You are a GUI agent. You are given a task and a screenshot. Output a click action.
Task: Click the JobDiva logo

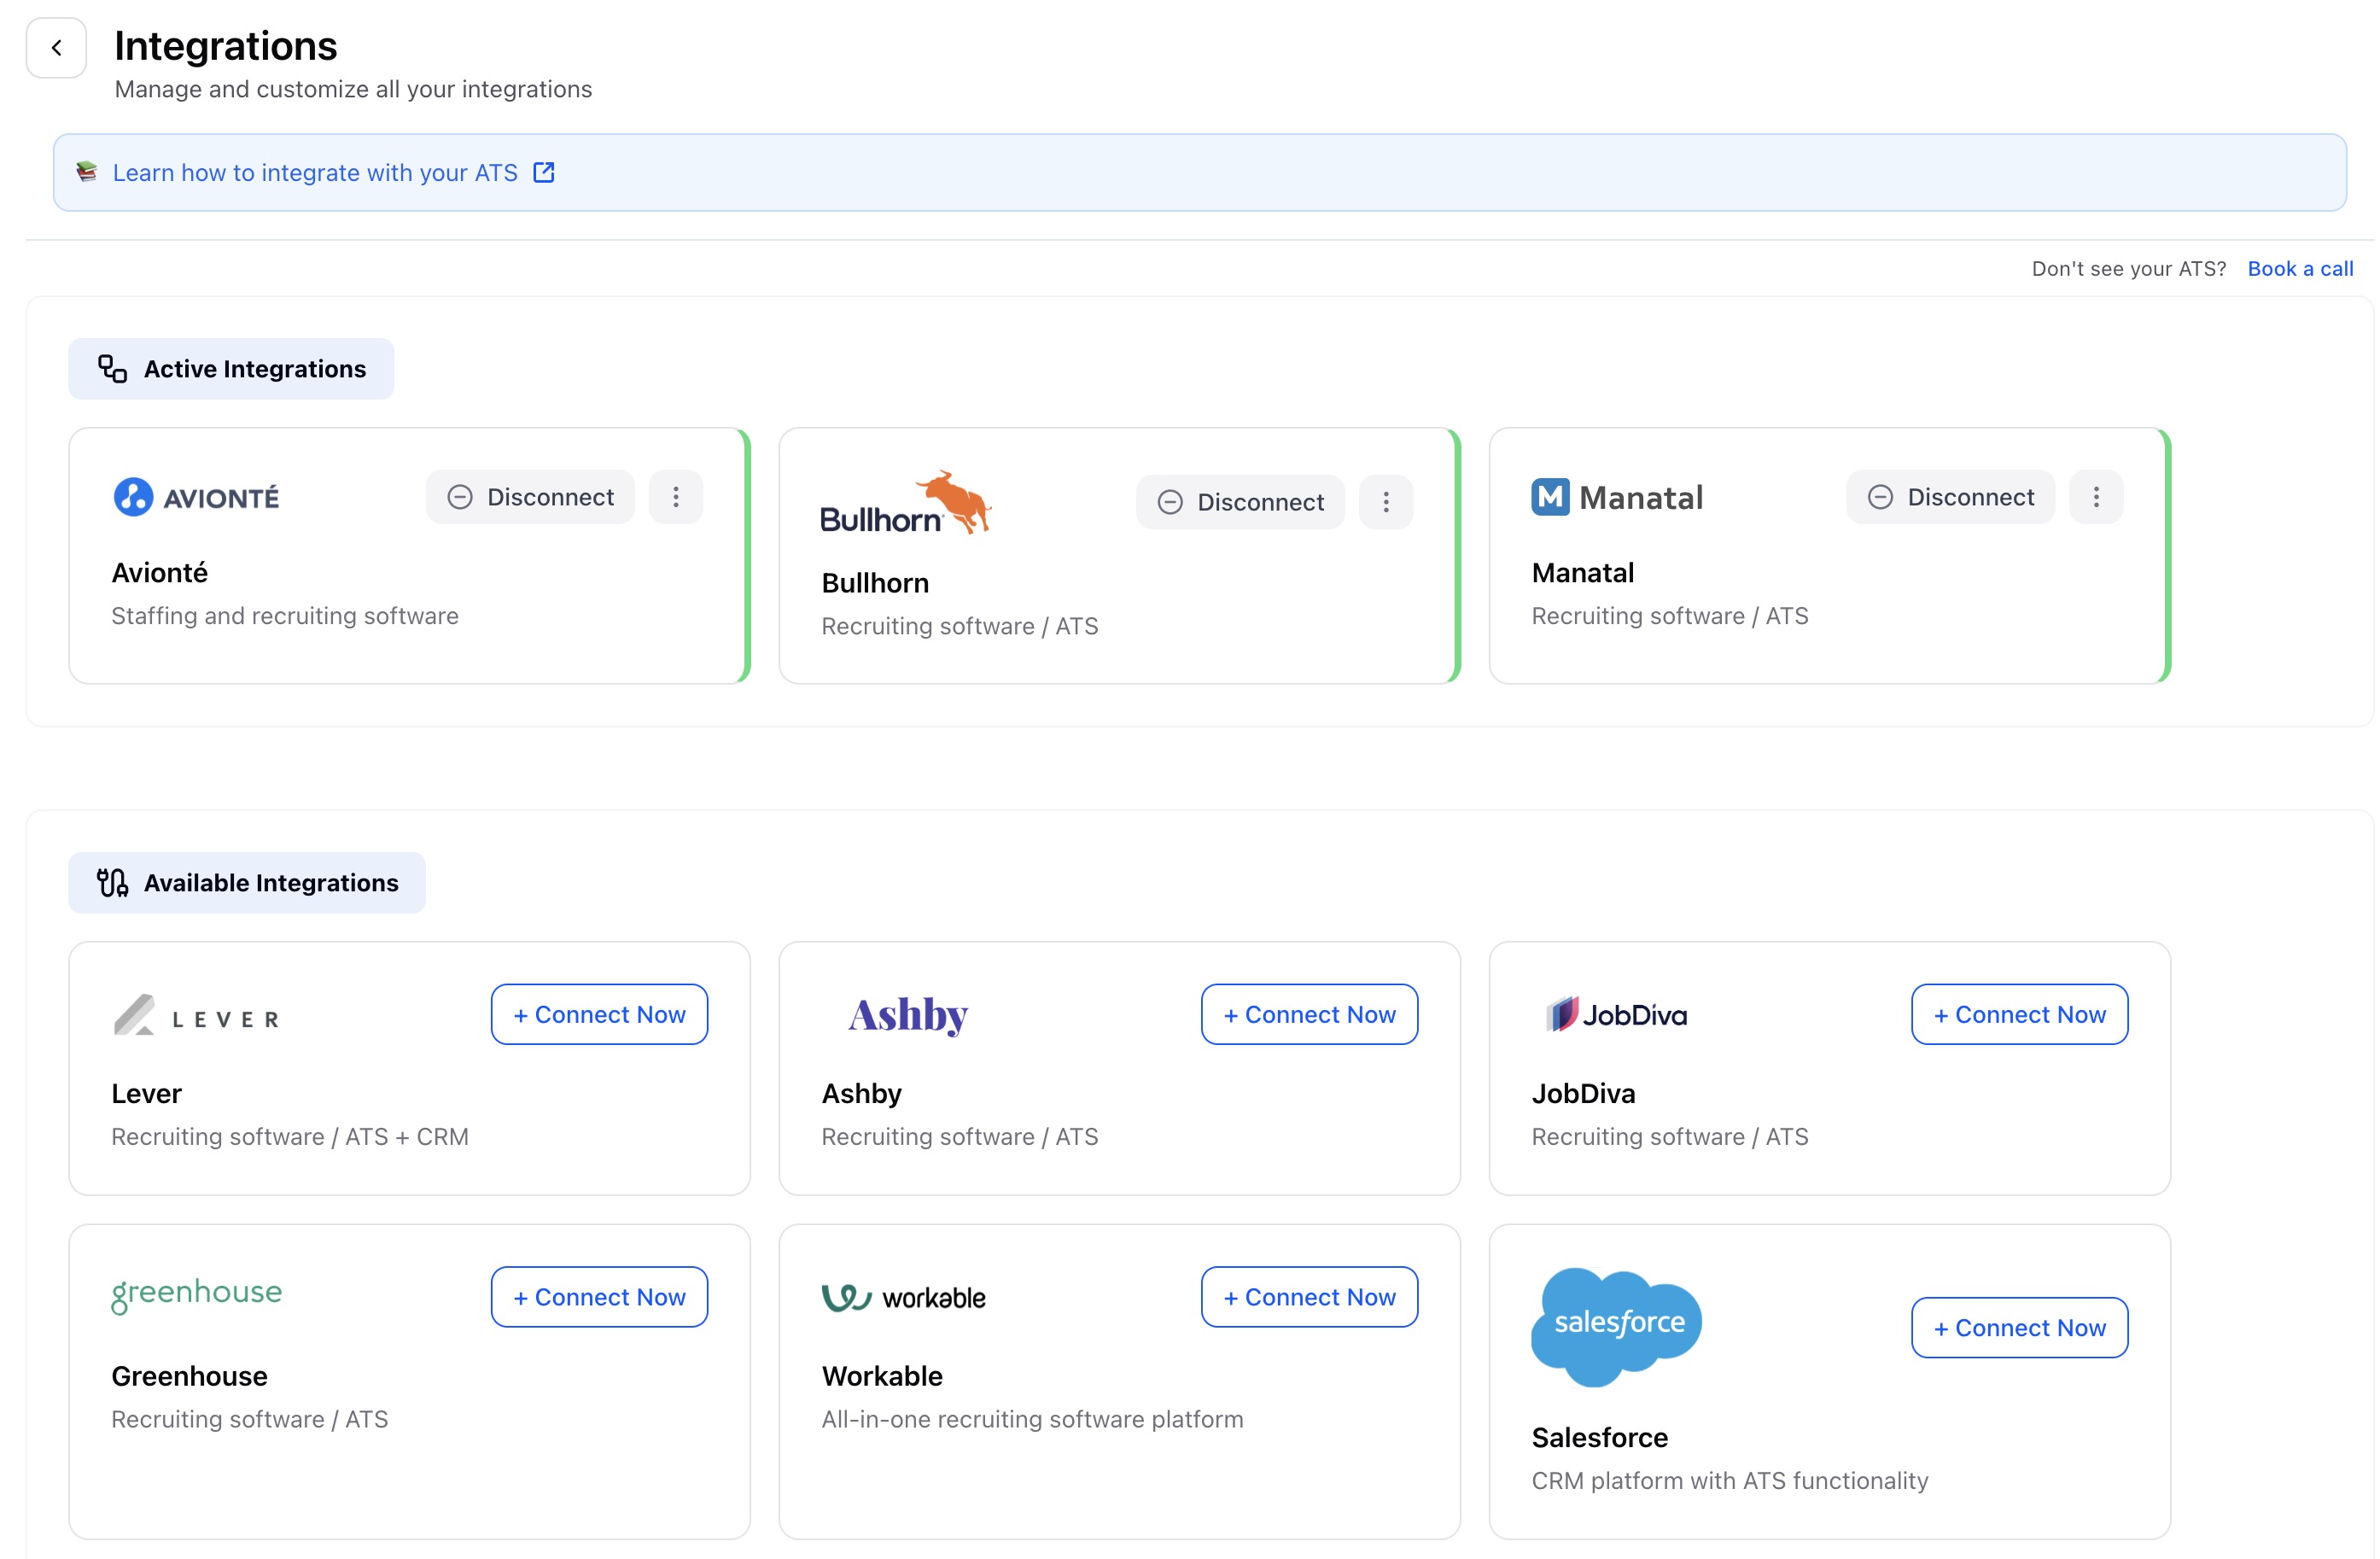tap(1616, 1015)
